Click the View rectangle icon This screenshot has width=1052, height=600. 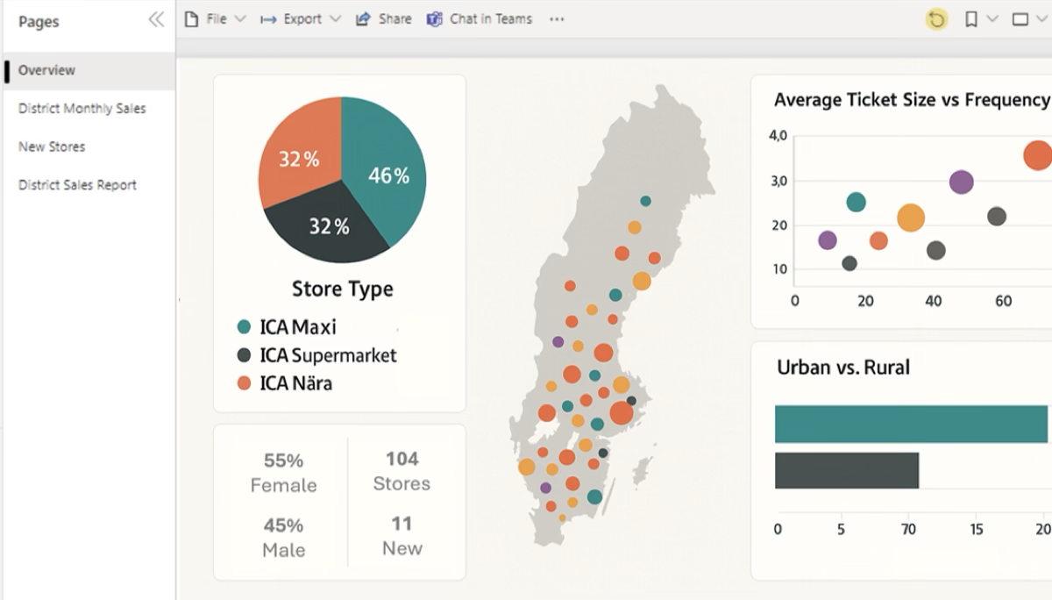[x=1020, y=19]
